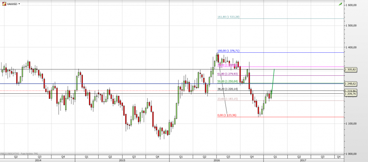Click the 1 100,00 price axis label

[x=352, y=123]
